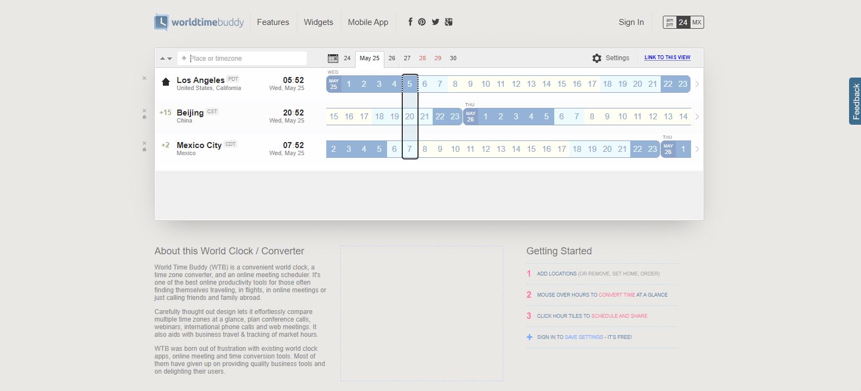Advance the Beijing timeline with right chevron
The width and height of the screenshot is (861, 391).
pos(697,117)
